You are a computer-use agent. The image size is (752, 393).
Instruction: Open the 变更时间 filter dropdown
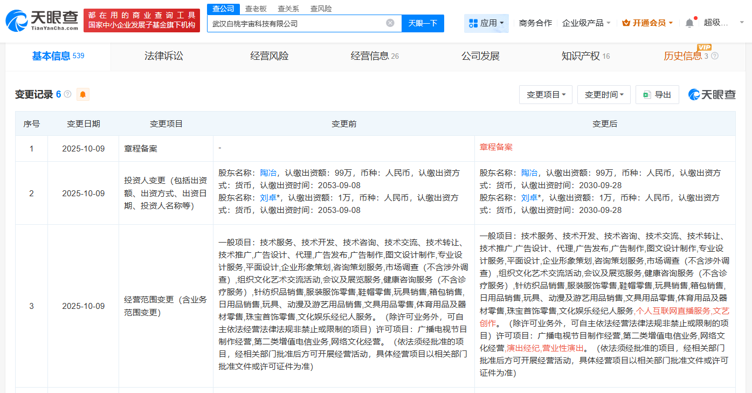(604, 94)
